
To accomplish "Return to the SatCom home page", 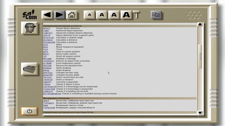I will click(72, 15).
